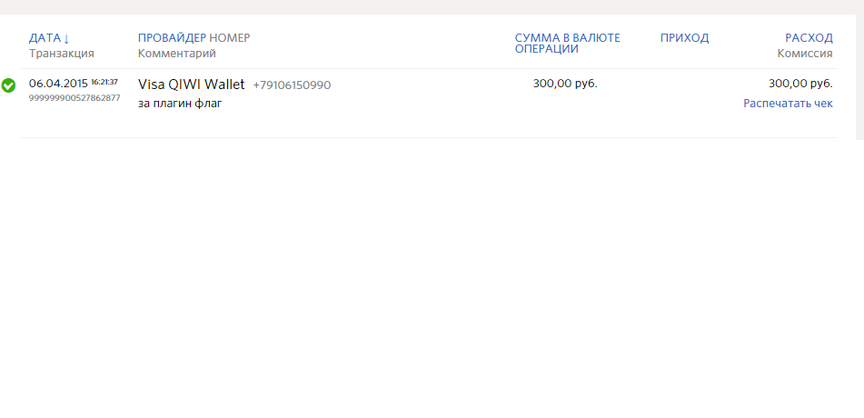The width and height of the screenshot is (864, 418).
Task: Click the comment 'за плагин флаг'
Action: pos(180,104)
